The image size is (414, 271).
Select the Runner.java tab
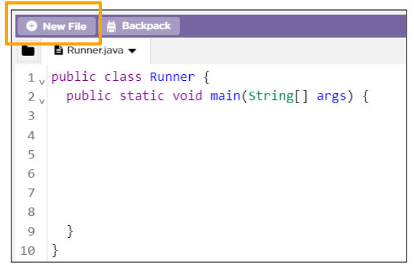(95, 51)
